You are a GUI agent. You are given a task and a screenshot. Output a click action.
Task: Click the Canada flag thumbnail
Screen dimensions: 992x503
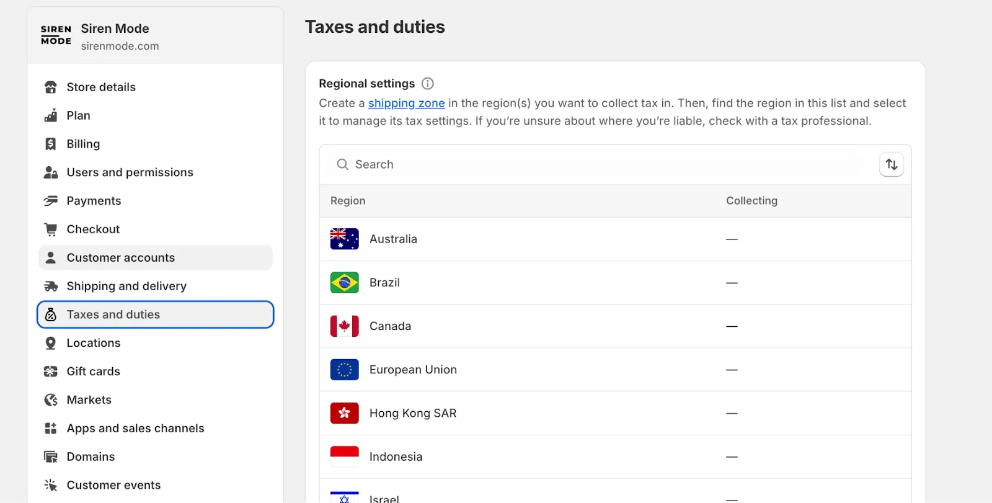tap(345, 326)
